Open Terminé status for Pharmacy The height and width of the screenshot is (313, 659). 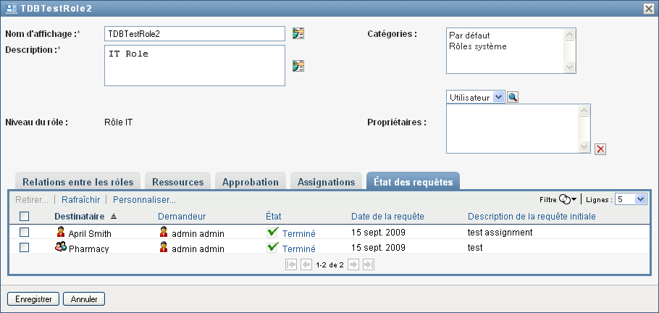(299, 249)
